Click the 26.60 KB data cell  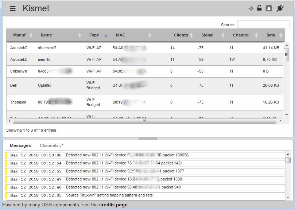(x=271, y=85)
